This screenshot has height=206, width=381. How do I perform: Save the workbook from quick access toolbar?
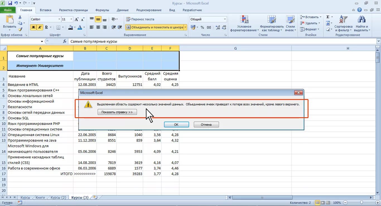tap(10, 3)
